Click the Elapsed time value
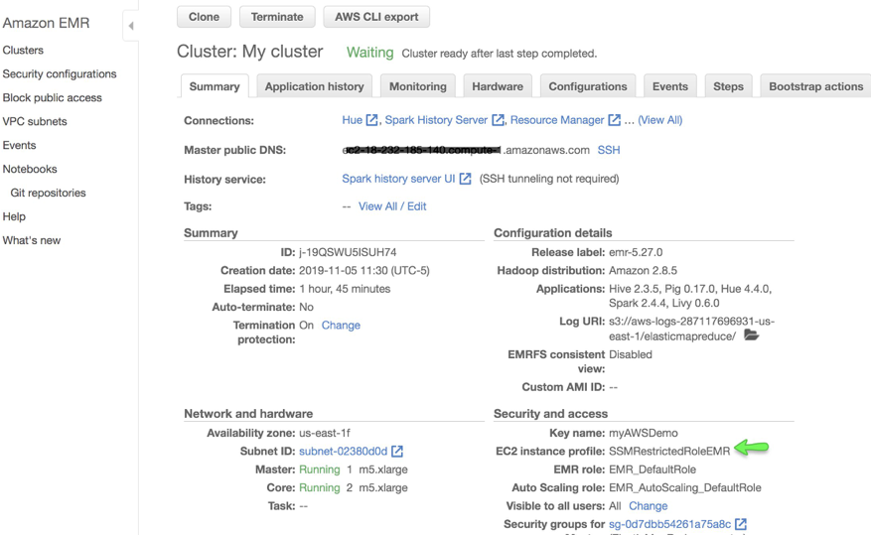Screen dimensions: 871x535 click(x=345, y=289)
